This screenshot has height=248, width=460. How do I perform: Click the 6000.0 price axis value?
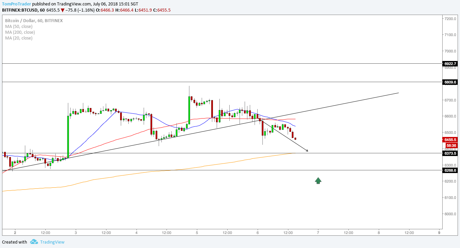click(450, 214)
